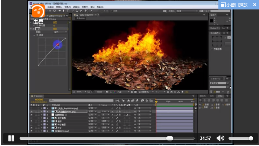Viewport: 259px width, 146px height.
Task: Pause the video playback
Action: coord(11,138)
